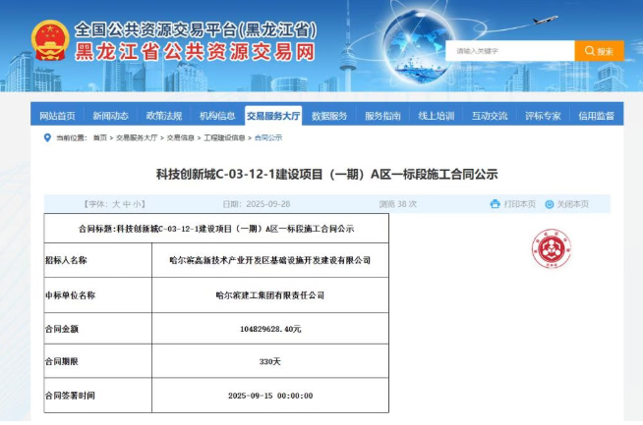Click the national emblem logo
643x425 pixels.
(49, 42)
